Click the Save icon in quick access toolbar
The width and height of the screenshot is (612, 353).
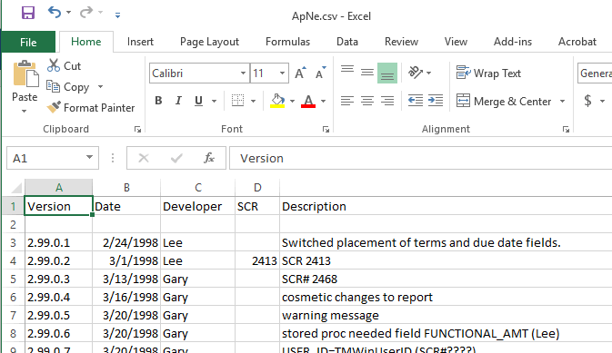coord(28,13)
